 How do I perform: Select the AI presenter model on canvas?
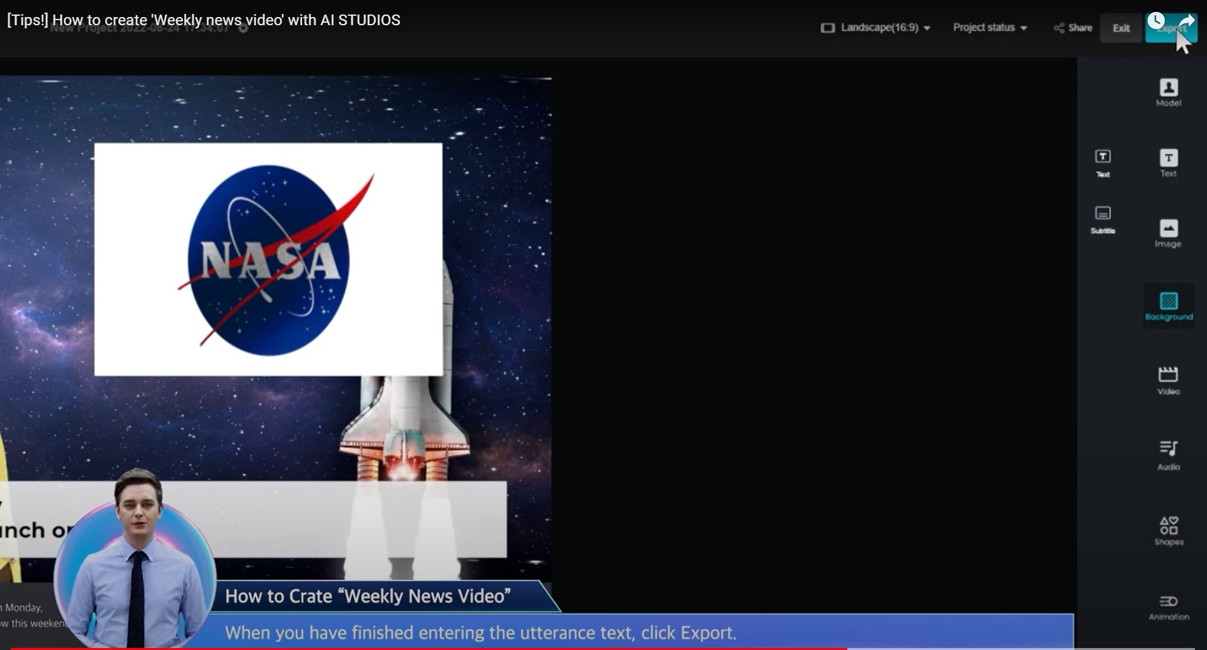click(x=135, y=558)
